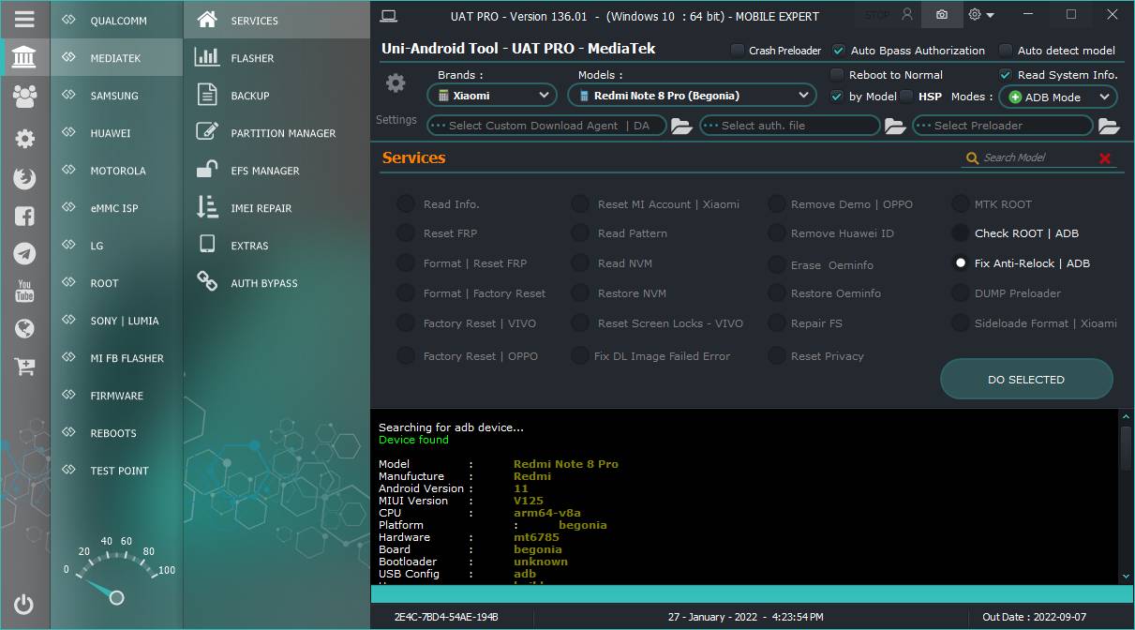1135x630 pixels.
Task: Click the power icon at sidebar bottom
Action: coord(24,605)
